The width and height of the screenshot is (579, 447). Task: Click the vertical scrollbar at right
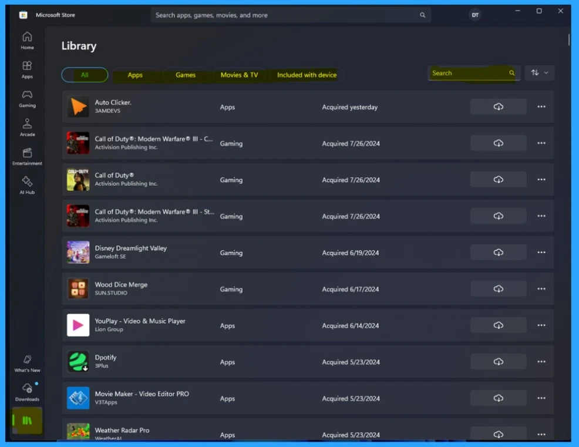coord(569,40)
